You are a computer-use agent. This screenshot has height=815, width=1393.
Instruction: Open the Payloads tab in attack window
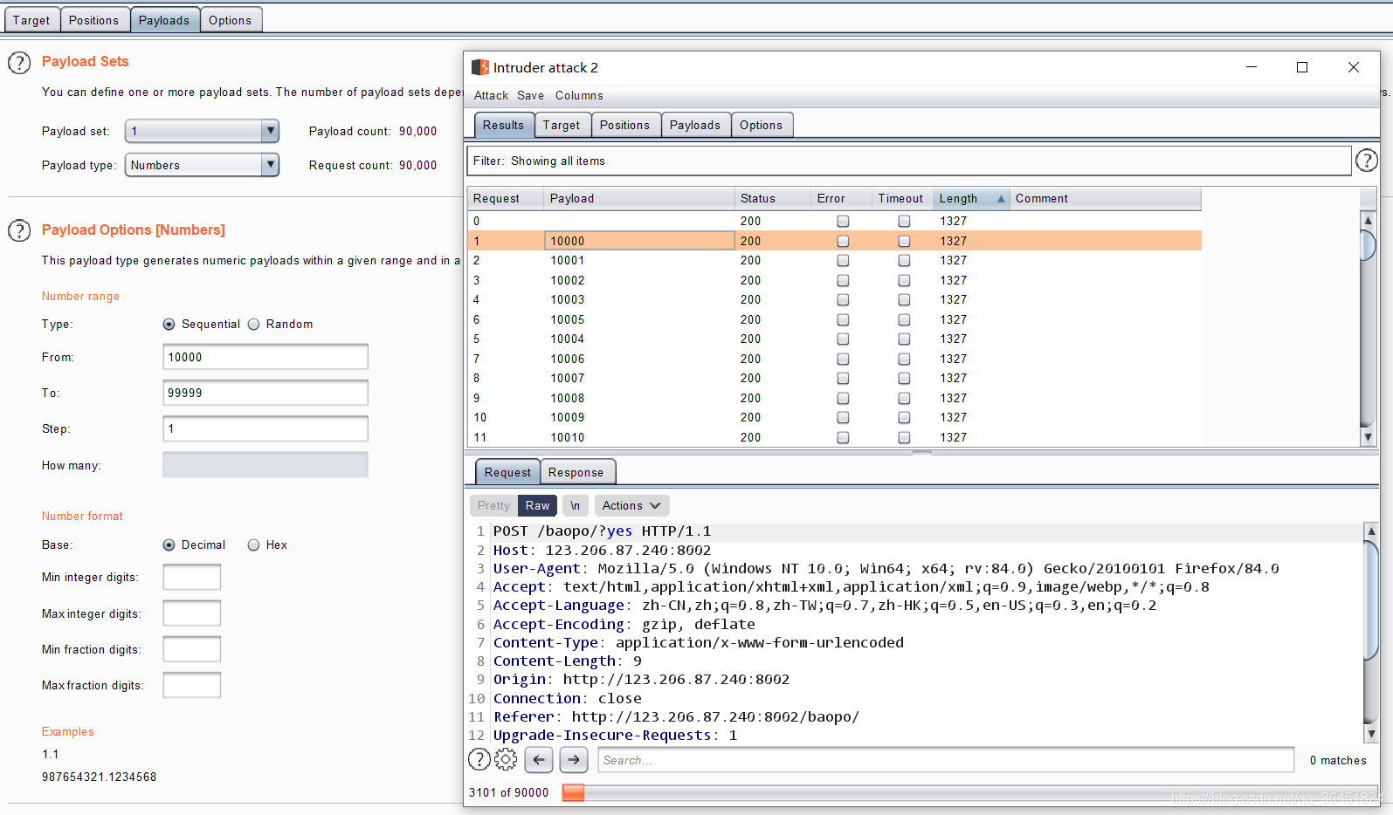pos(695,125)
